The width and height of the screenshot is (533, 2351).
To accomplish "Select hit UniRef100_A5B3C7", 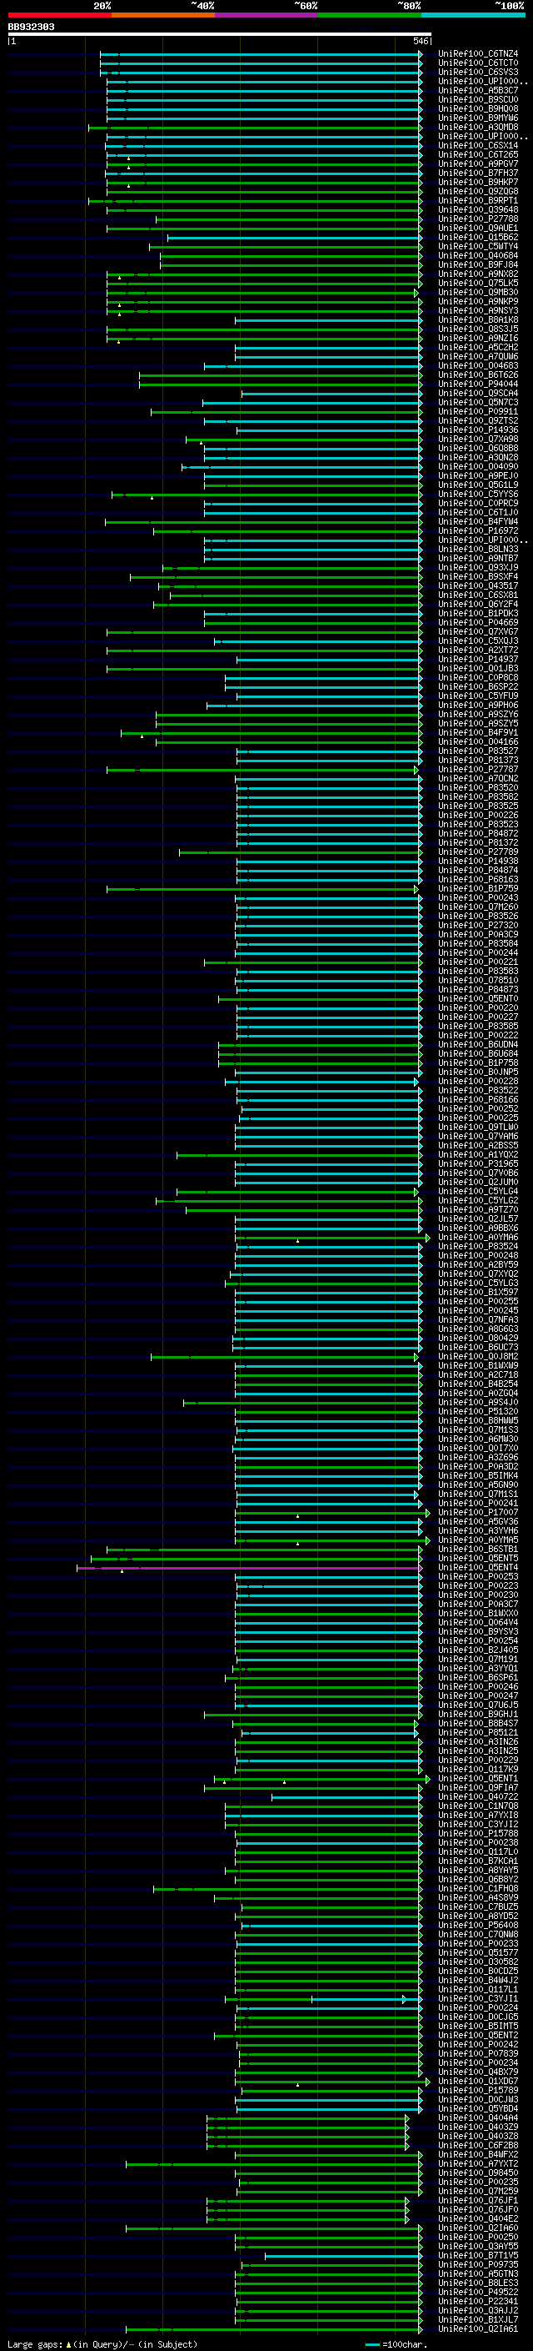I will [478, 90].
